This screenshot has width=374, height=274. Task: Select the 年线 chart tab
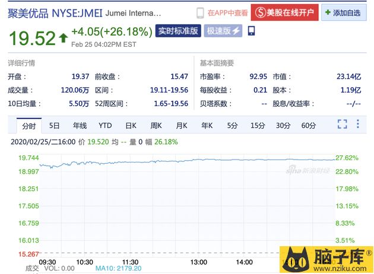point(80,126)
